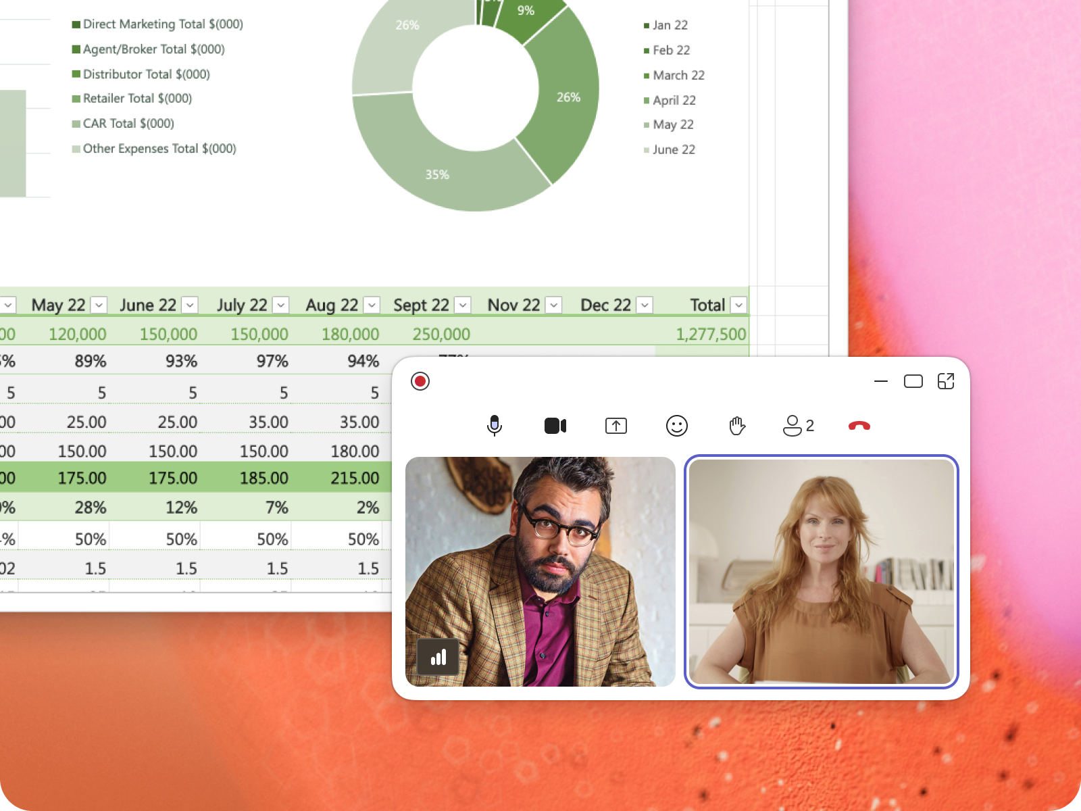Image resolution: width=1081 pixels, height=811 pixels.
Task: Click the "May 22" donut legend entry
Action: pos(669,124)
